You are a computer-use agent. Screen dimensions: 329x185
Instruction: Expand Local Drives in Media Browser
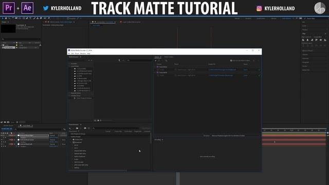(x=69, y=66)
